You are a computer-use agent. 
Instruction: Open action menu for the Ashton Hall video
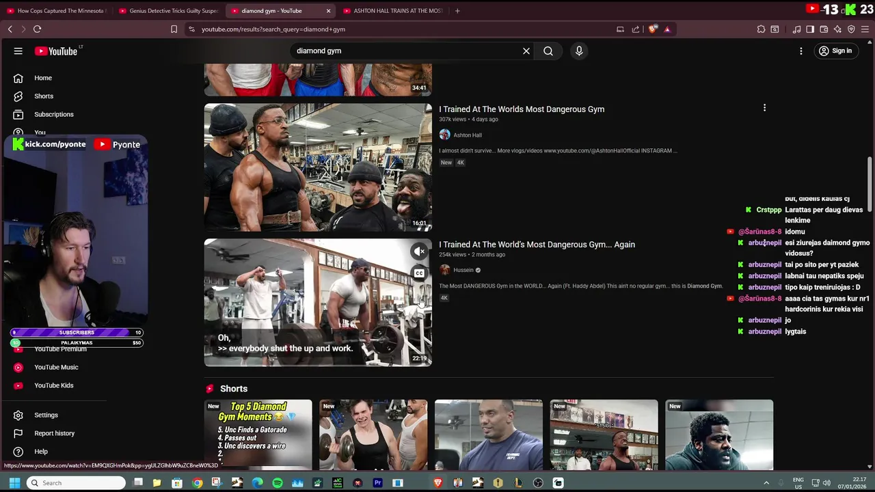(764, 108)
